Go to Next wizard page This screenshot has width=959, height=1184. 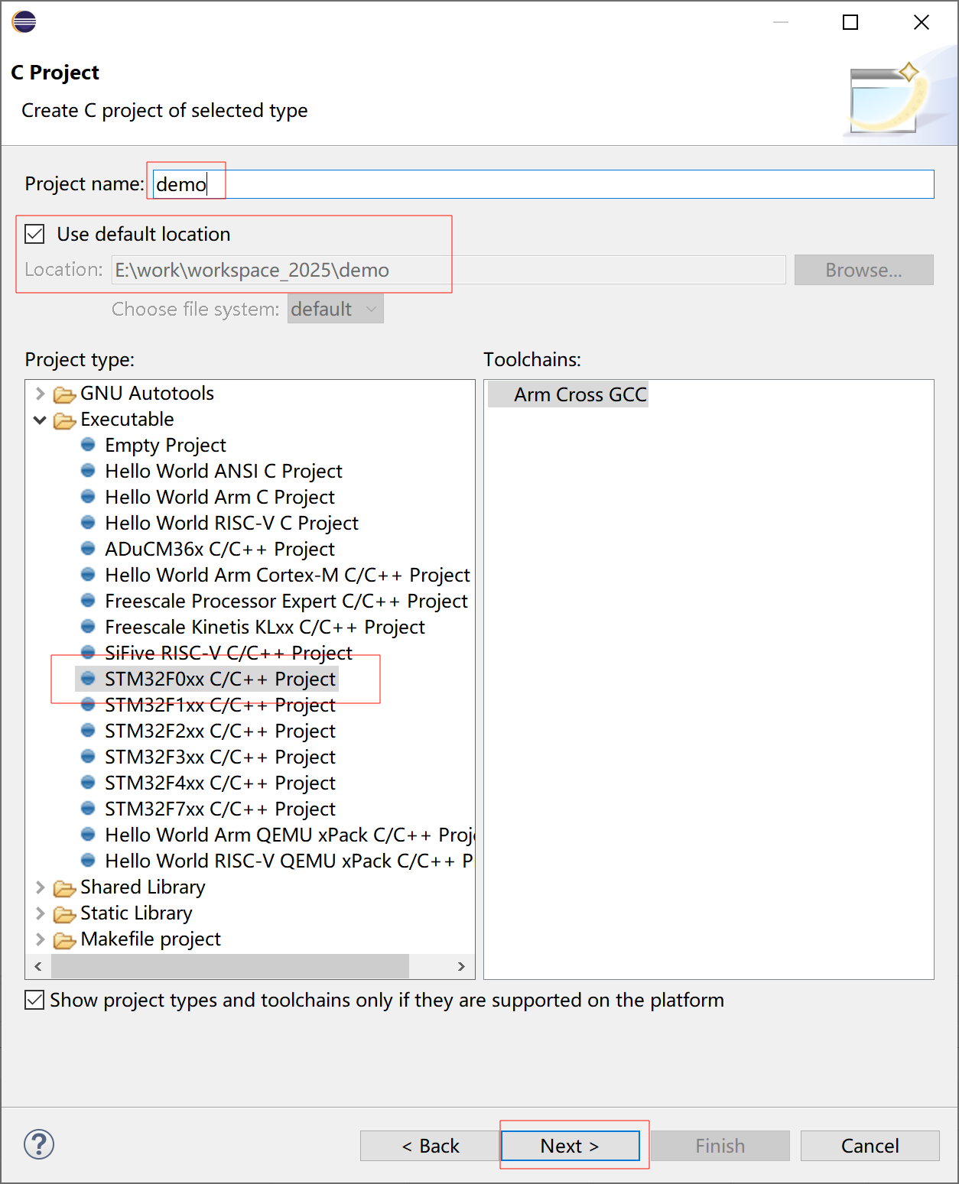click(x=570, y=1146)
